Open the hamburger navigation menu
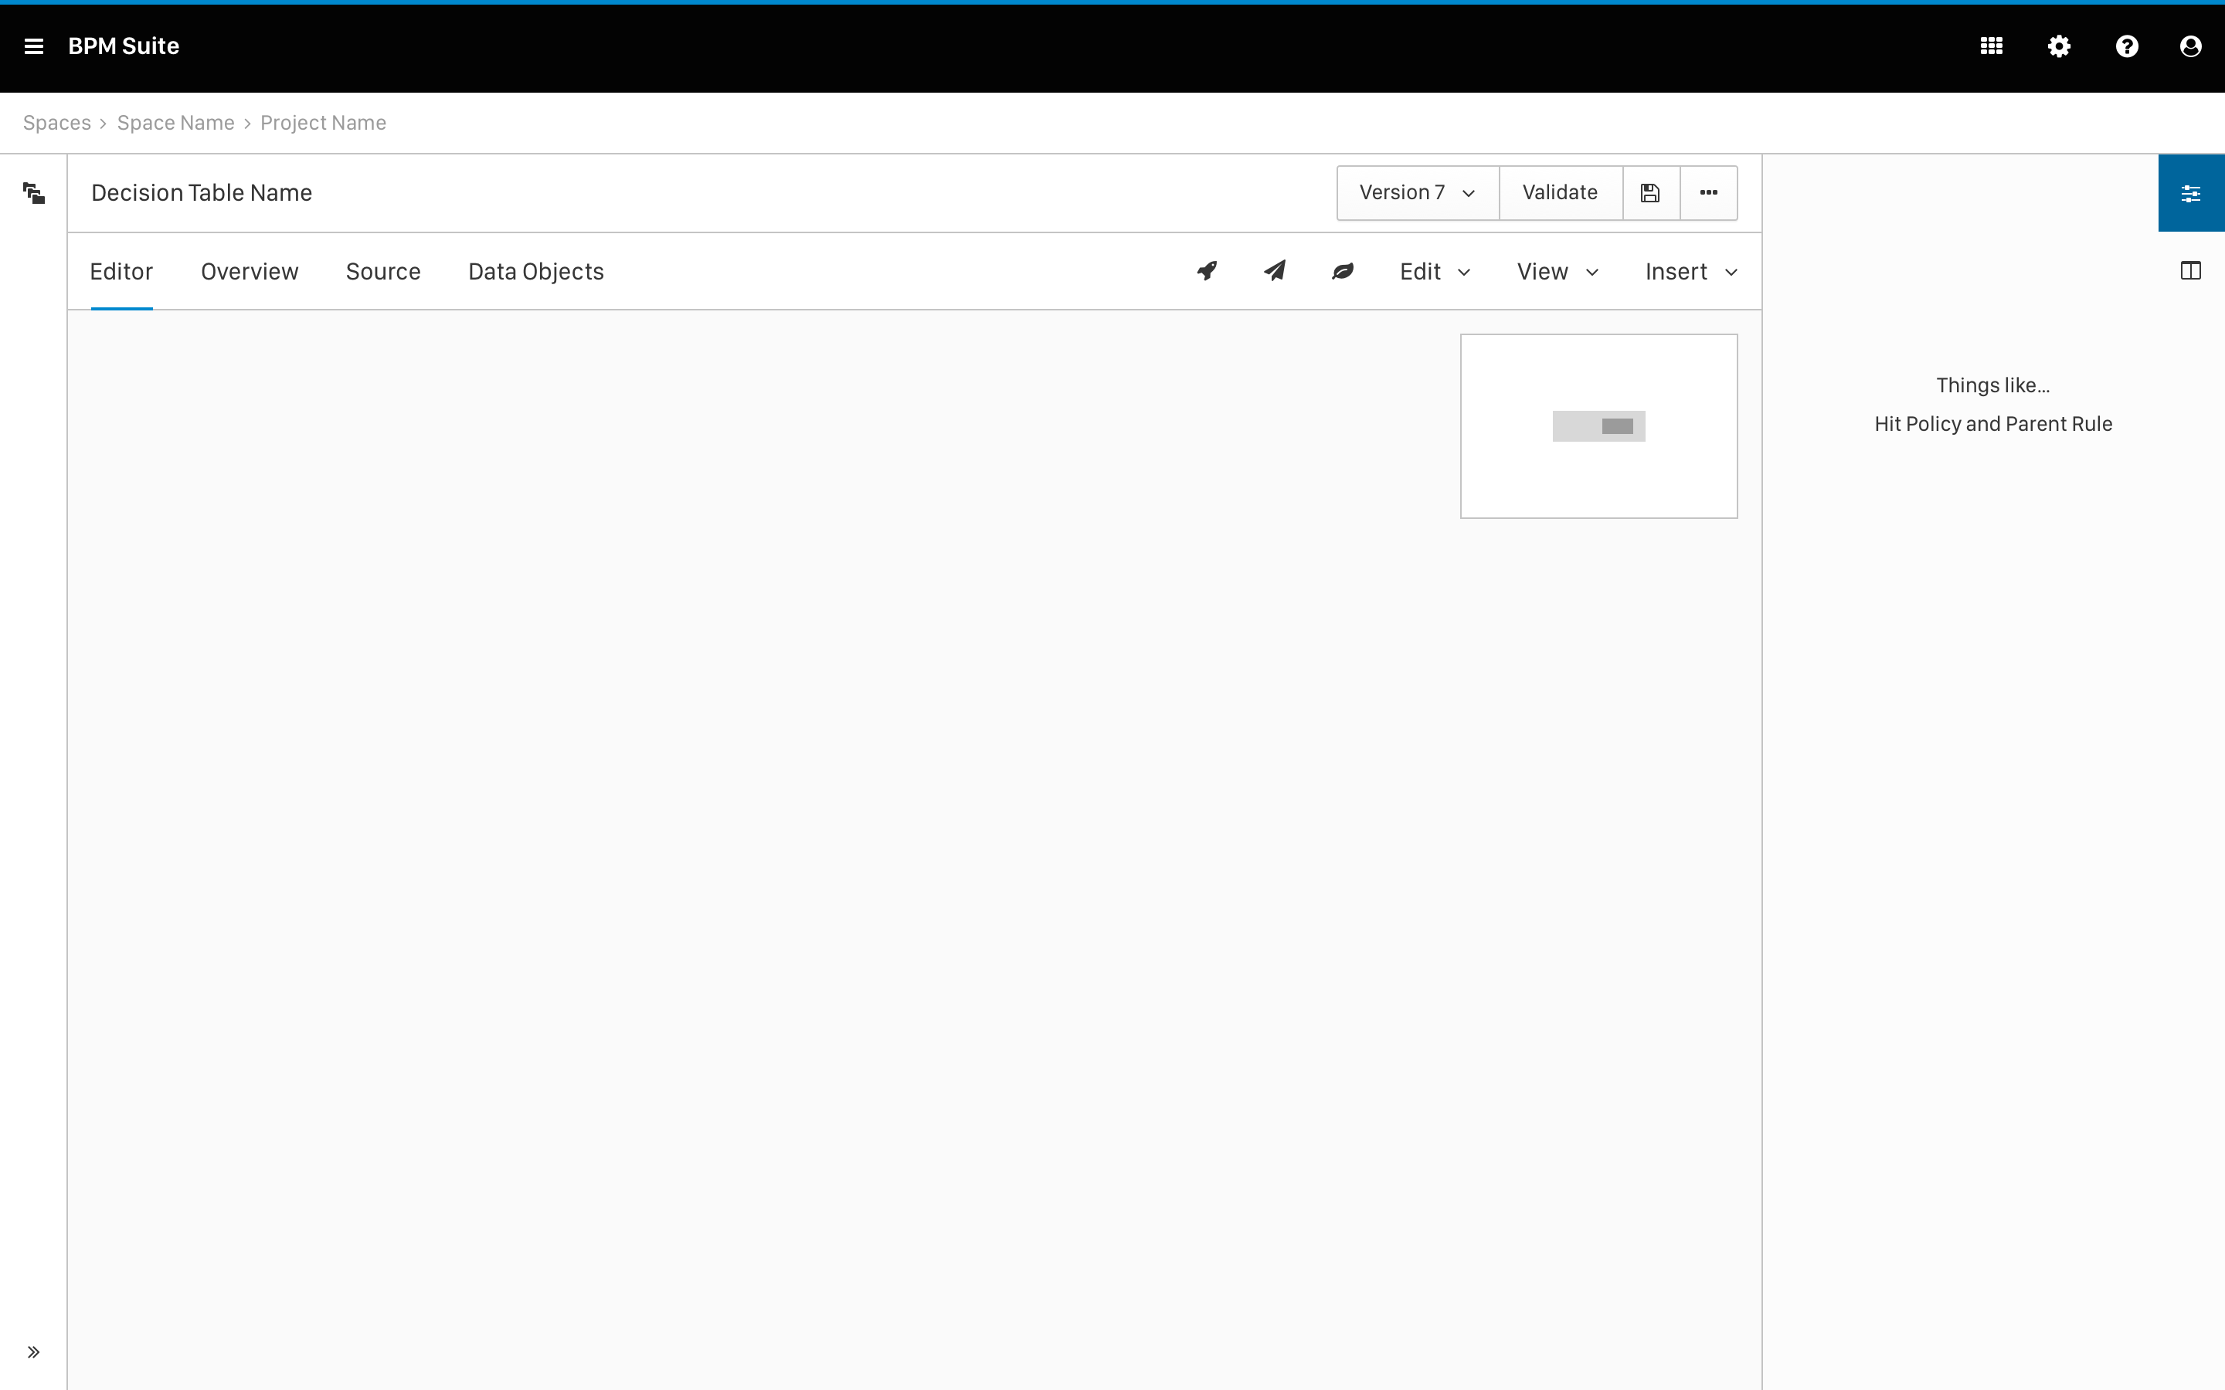This screenshot has height=1390, width=2225. tap(34, 46)
